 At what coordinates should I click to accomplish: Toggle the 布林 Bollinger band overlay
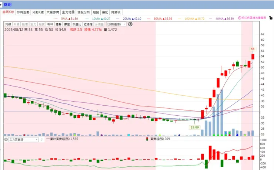[x=50, y=24]
